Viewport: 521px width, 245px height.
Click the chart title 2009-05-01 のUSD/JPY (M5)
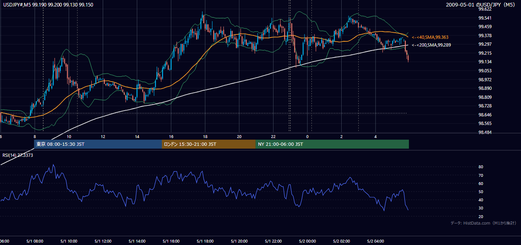(481, 4)
